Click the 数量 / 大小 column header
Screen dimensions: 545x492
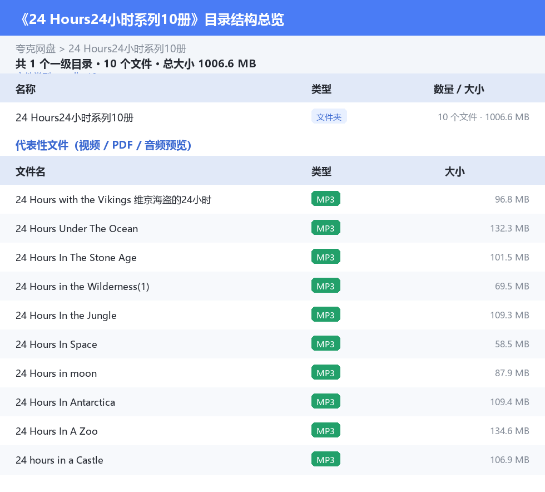click(x=458, y=89)
